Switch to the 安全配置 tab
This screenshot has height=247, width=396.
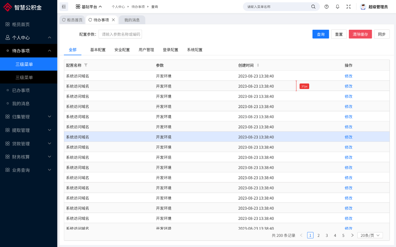point(122,50)
